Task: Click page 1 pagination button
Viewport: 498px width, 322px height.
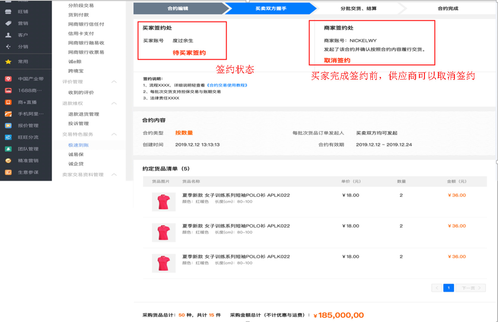Action: (448, 288)
